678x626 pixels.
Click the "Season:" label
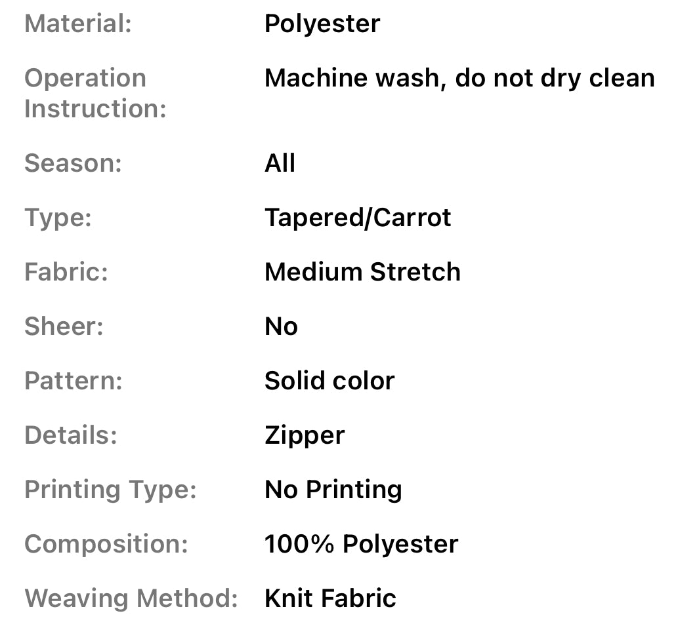point(73,163)
